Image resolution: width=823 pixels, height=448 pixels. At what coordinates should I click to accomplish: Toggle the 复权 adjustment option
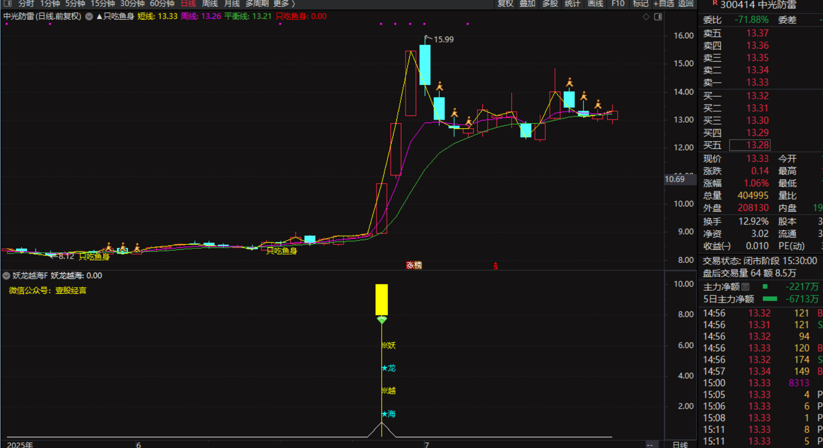505,4
